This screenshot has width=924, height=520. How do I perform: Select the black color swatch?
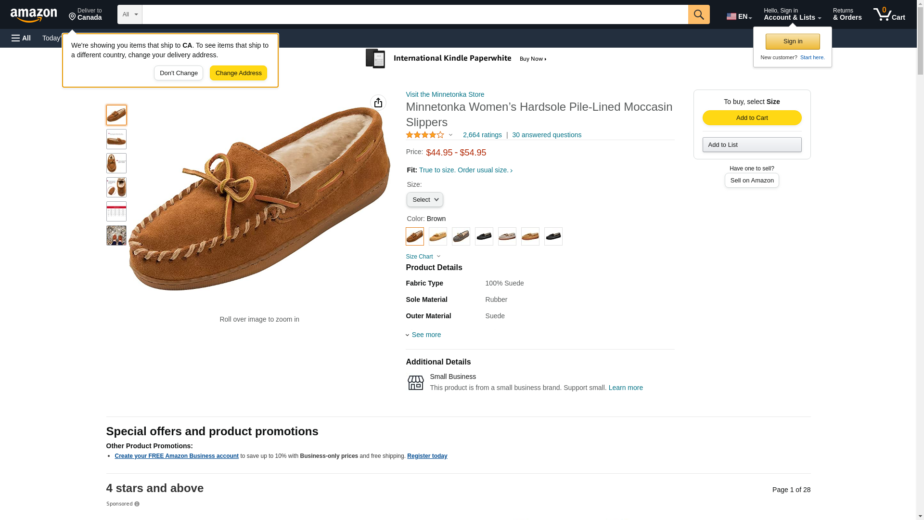[x=484, y=236]
